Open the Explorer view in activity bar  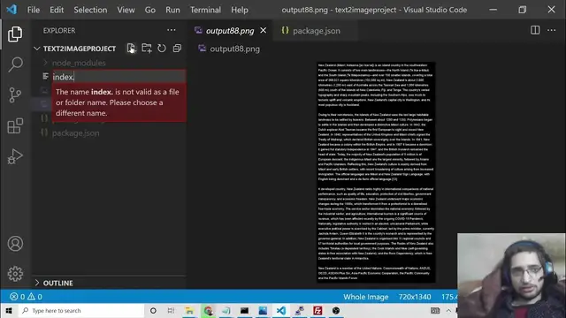point(15,34)
